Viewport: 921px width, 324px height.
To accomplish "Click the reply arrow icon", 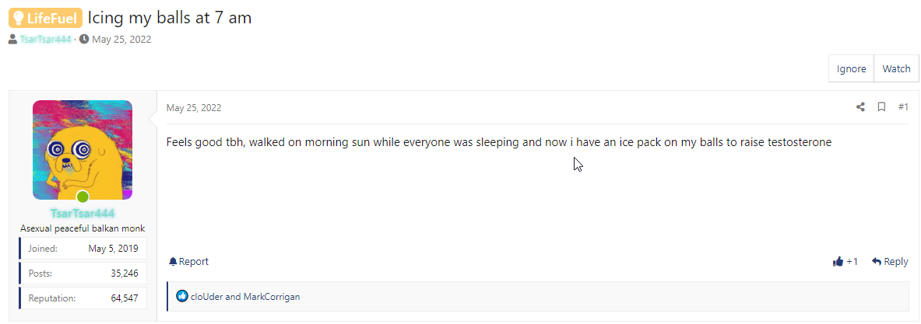I will click(877, 261).
